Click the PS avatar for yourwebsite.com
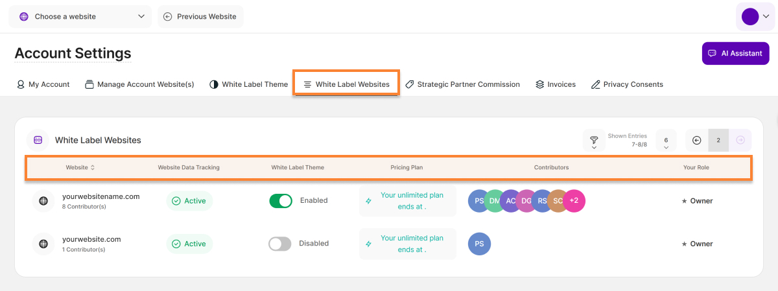The width and height of the screenshot is (778, 291). pyautogui.click(x=479, y=244)
